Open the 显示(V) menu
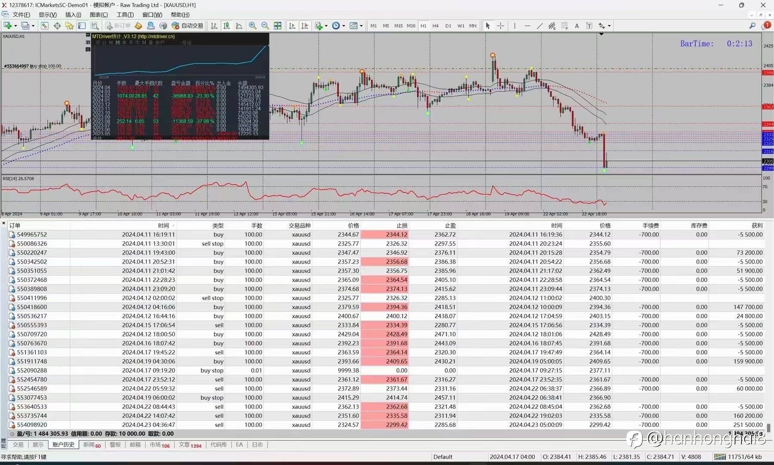Image resolution: width=774 pixels, height=465 pixels. 47,15
